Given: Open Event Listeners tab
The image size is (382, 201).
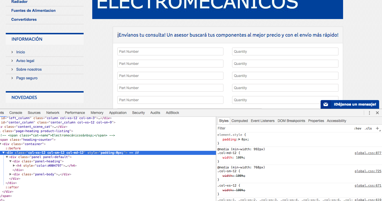Looking at the screenshot, I should pos(263,121).
